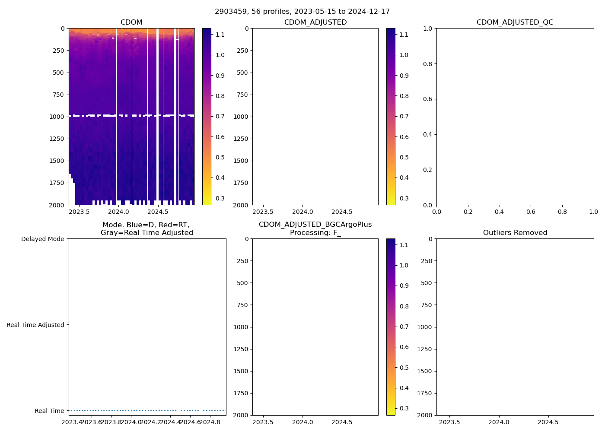This screenshot has height=432, width=605.
Task: Click the figure title "2903459, 56 profiles"
Action: [x=302, y=12]
